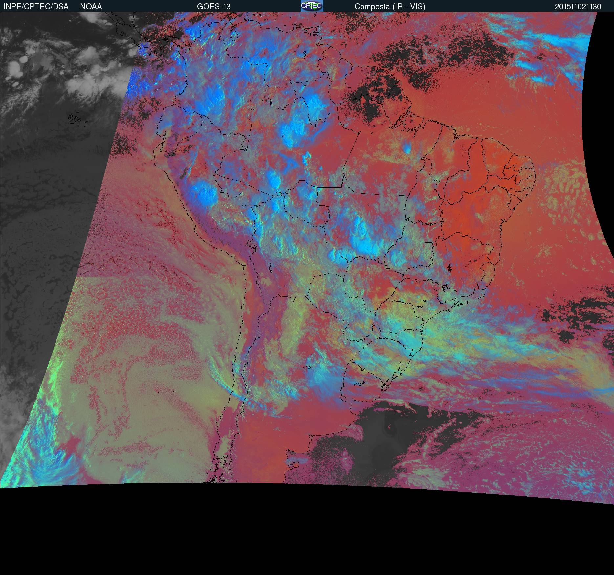Click the Composta (IR - VIS) title

tap(390, 7)
